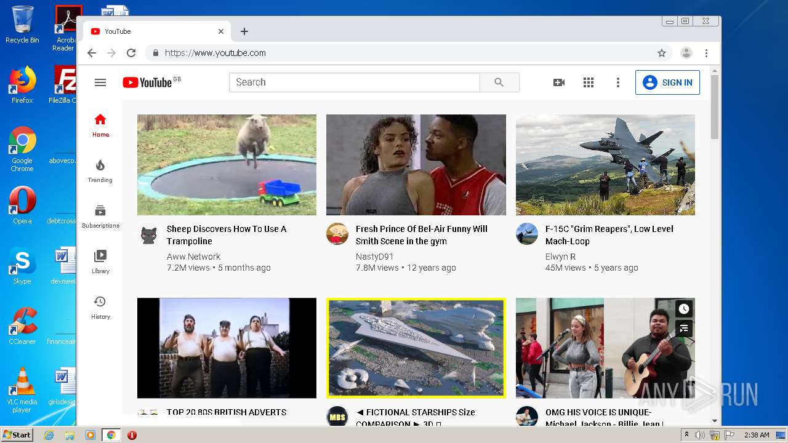Screen dimensions: 788x443
Task: Click the Watch Later clock icon
Action: (683, 309)
